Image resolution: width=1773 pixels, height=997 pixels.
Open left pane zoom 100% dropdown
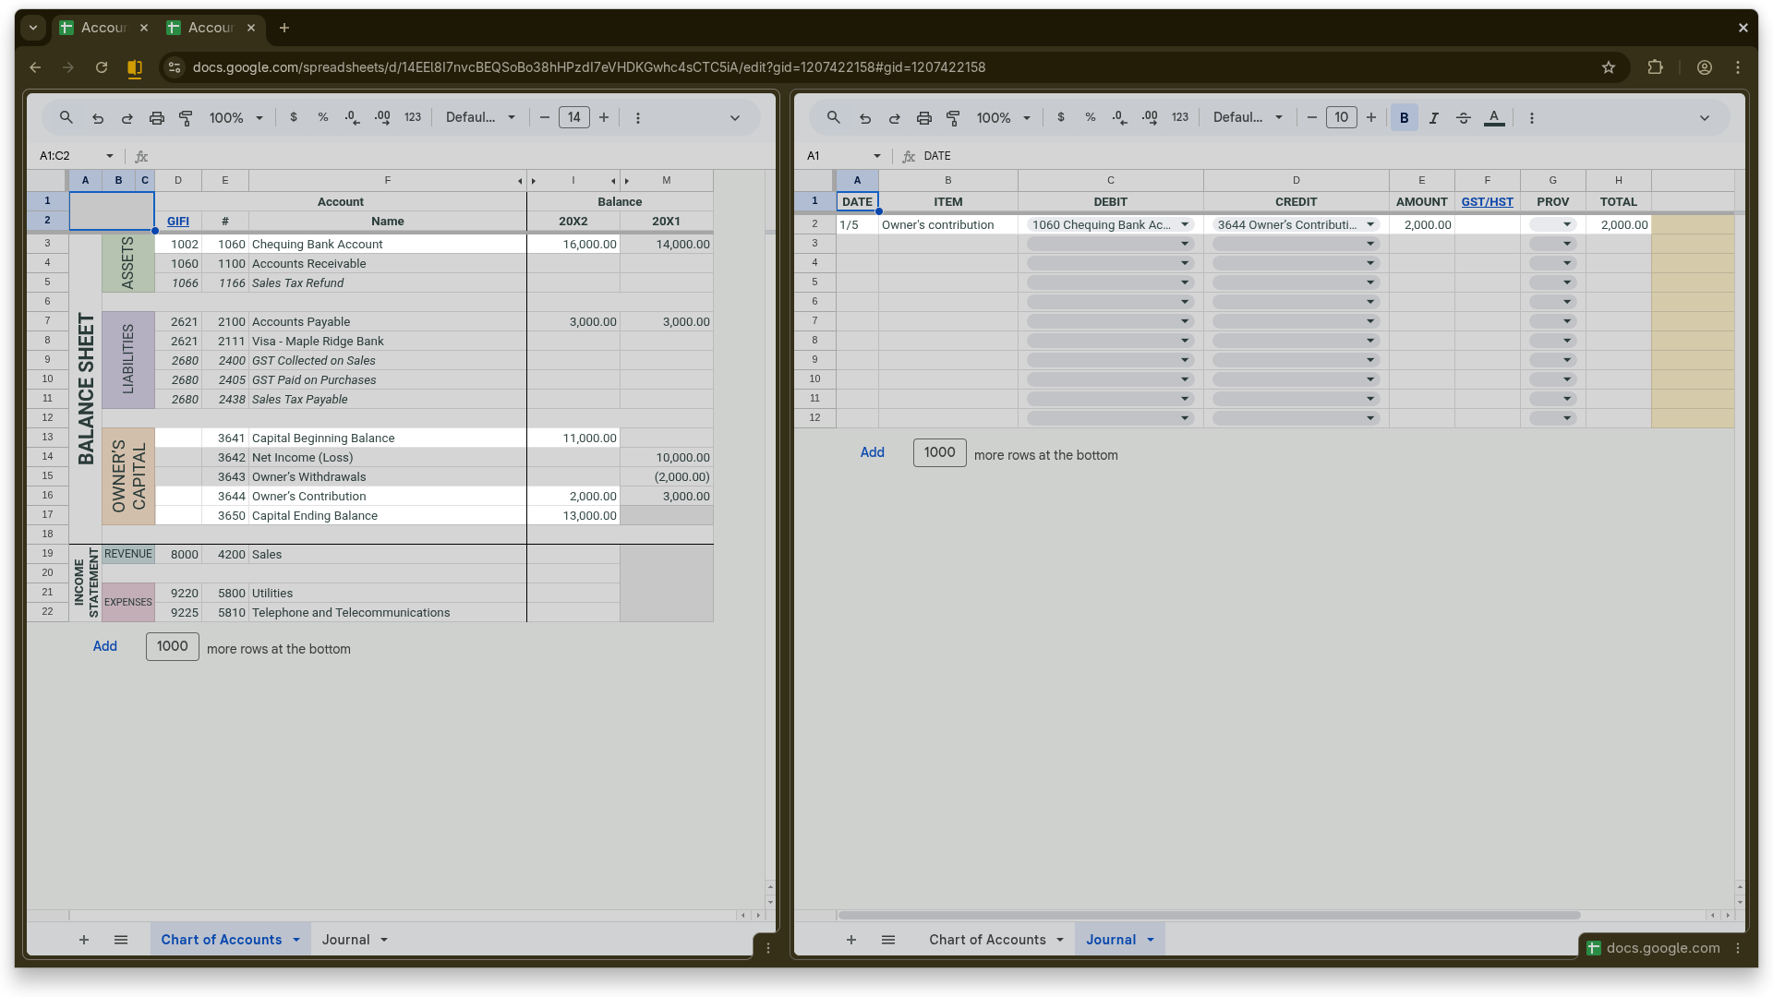(235, 118)
